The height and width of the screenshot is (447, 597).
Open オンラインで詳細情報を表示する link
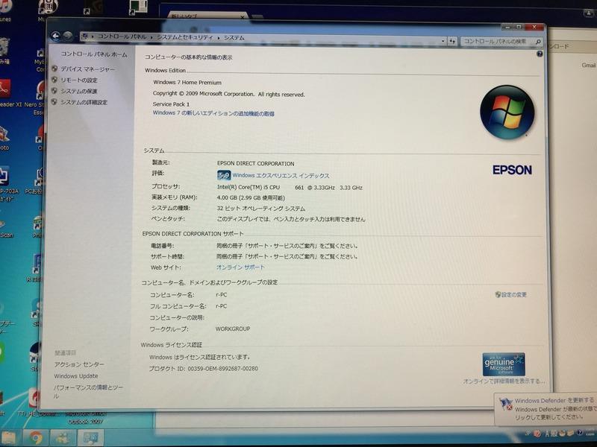click(x=504, y=381)
